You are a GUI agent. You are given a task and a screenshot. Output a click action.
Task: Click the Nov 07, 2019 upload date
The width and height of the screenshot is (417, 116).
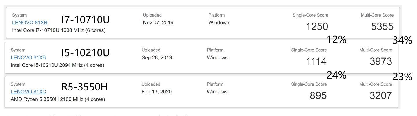[x=158, y=23]
